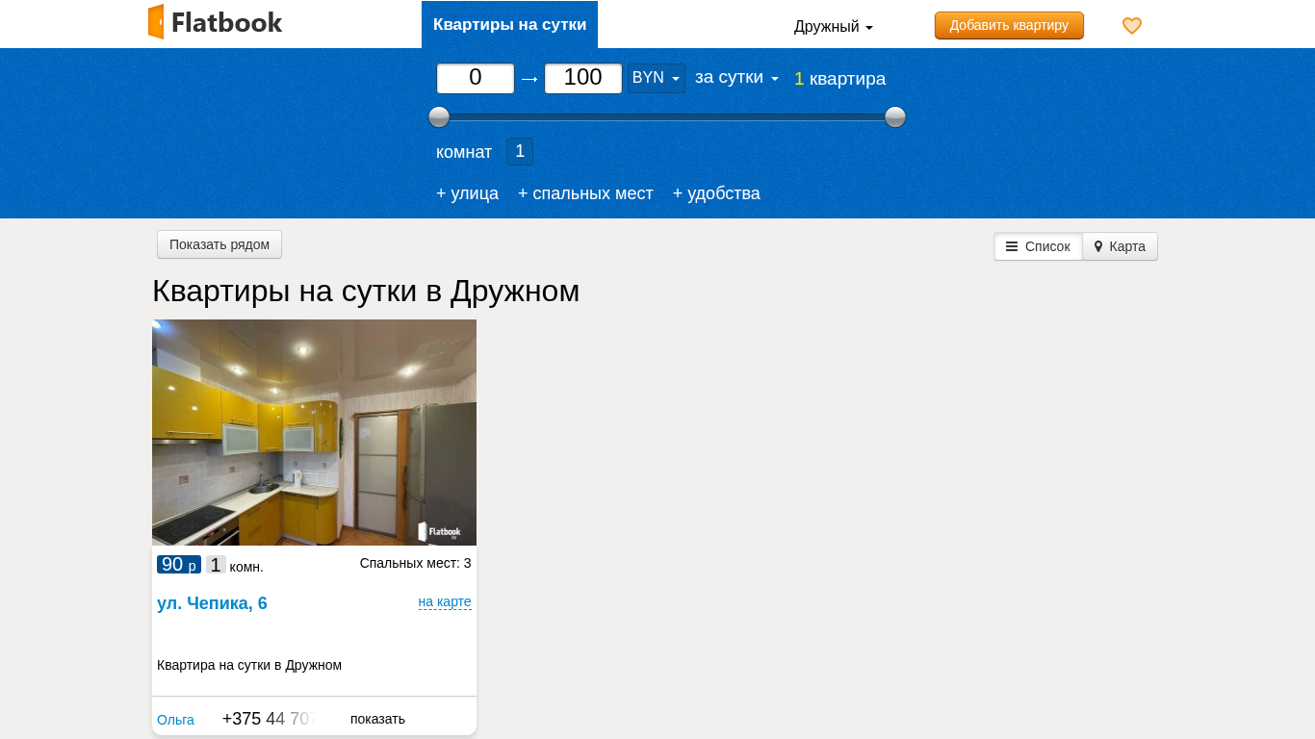Click показать to reveal phone number

pos(377,719)
